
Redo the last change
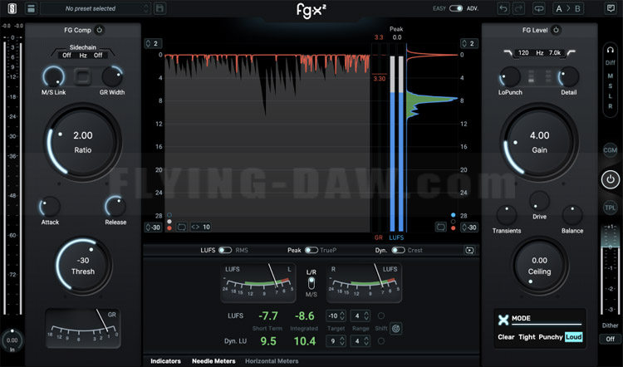518,8
